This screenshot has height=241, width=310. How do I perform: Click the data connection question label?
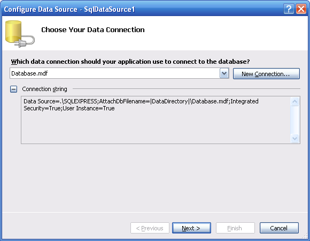[130, 62]
